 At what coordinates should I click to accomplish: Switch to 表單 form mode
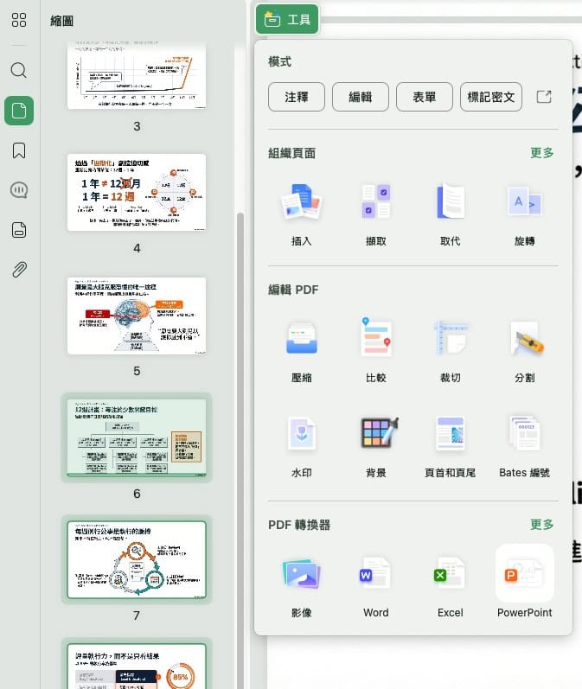(x=425, y=97)
